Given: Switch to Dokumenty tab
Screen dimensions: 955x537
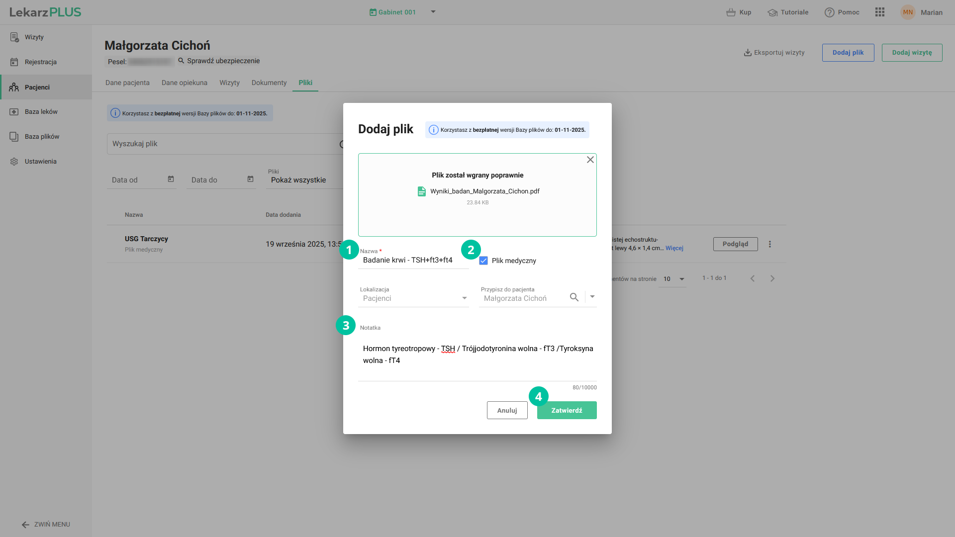Looking at the screenshot, I should pyautogui.click(x=269, y=83).
